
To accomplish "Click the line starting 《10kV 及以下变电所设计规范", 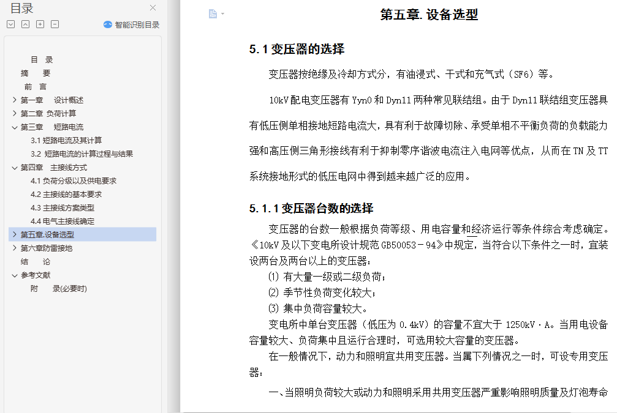I will pyautogui.click(x=429, y=245).
